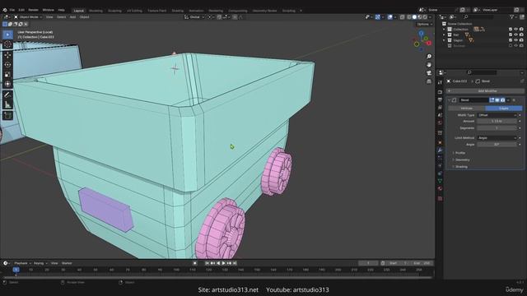
Task: Open the timeline Playback popover
Action: 22,263
